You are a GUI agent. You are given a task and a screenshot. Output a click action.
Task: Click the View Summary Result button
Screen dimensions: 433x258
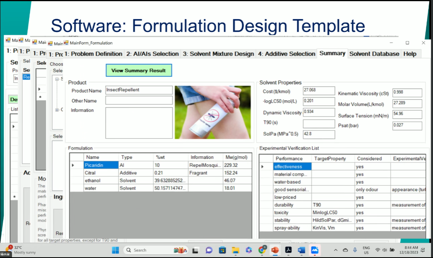point(138,71)
